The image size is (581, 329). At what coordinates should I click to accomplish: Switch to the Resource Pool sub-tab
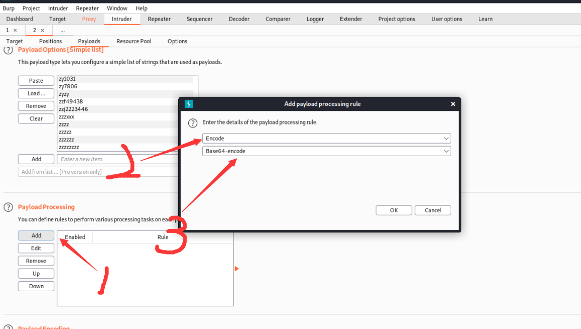(134, 41)
